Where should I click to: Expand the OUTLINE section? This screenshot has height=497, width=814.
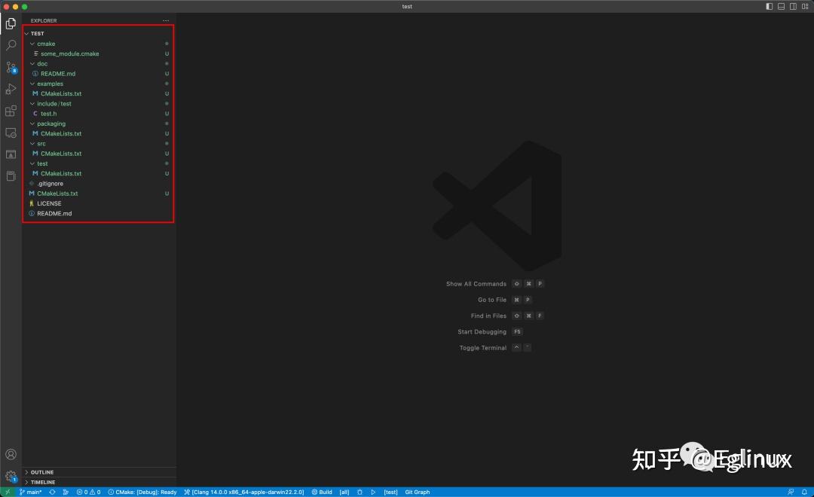pyautogui.click(x=41, y=472)
